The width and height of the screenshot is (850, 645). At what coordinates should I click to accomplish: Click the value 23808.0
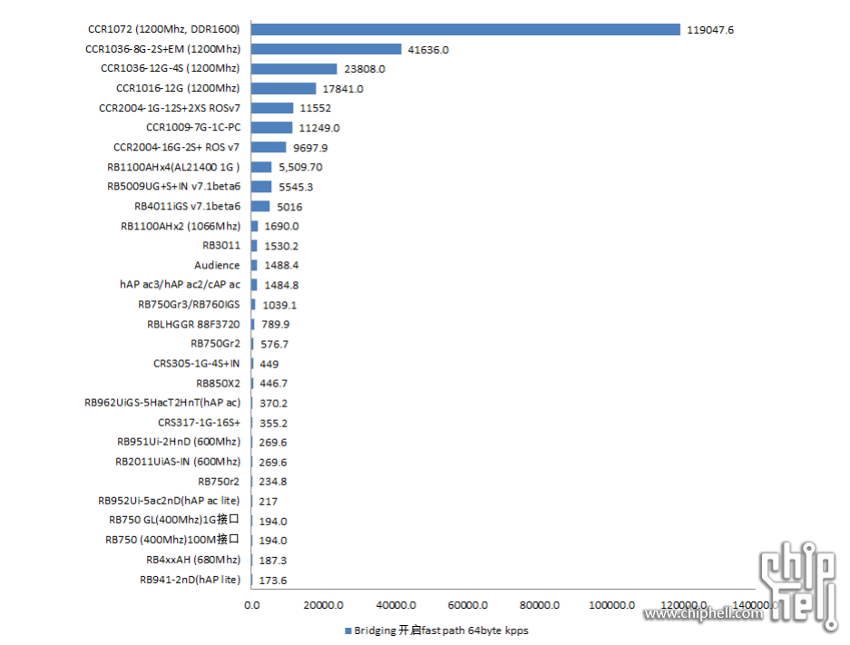pos(365,69)
